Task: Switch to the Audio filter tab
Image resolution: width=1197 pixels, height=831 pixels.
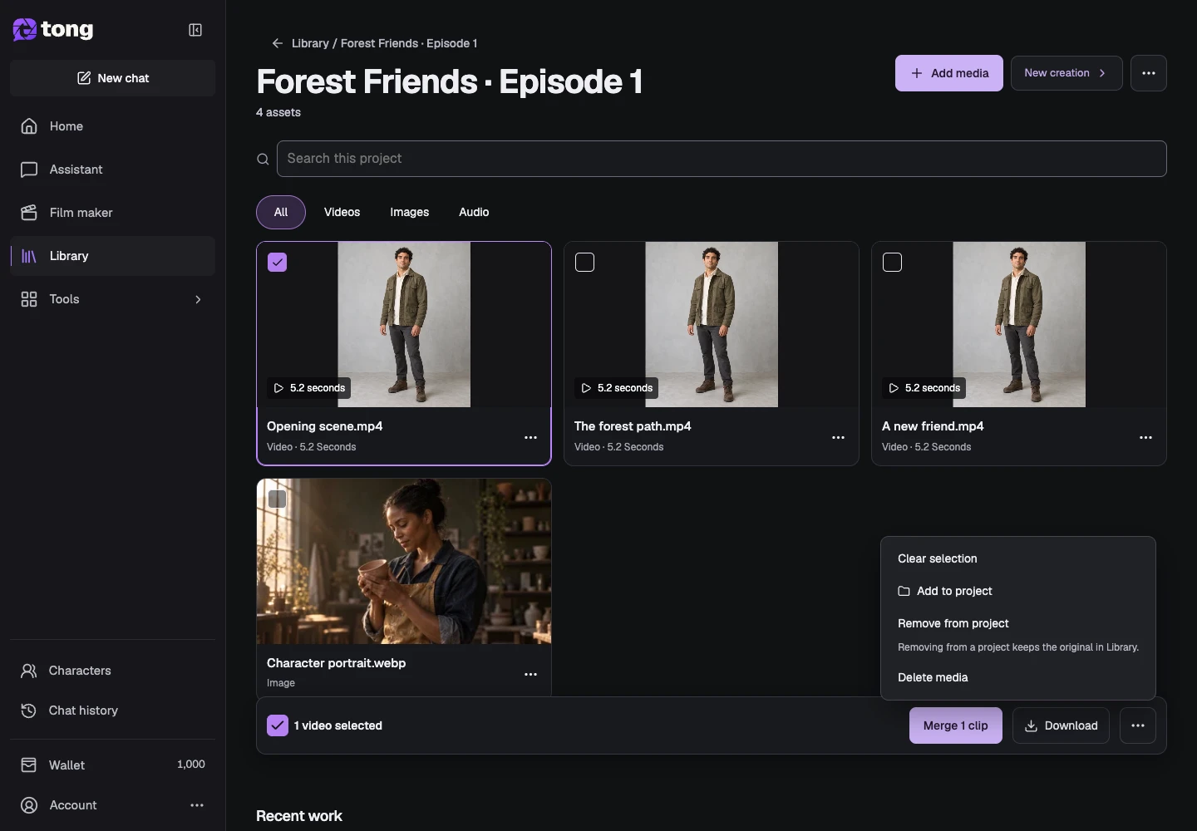Action: 474,212
